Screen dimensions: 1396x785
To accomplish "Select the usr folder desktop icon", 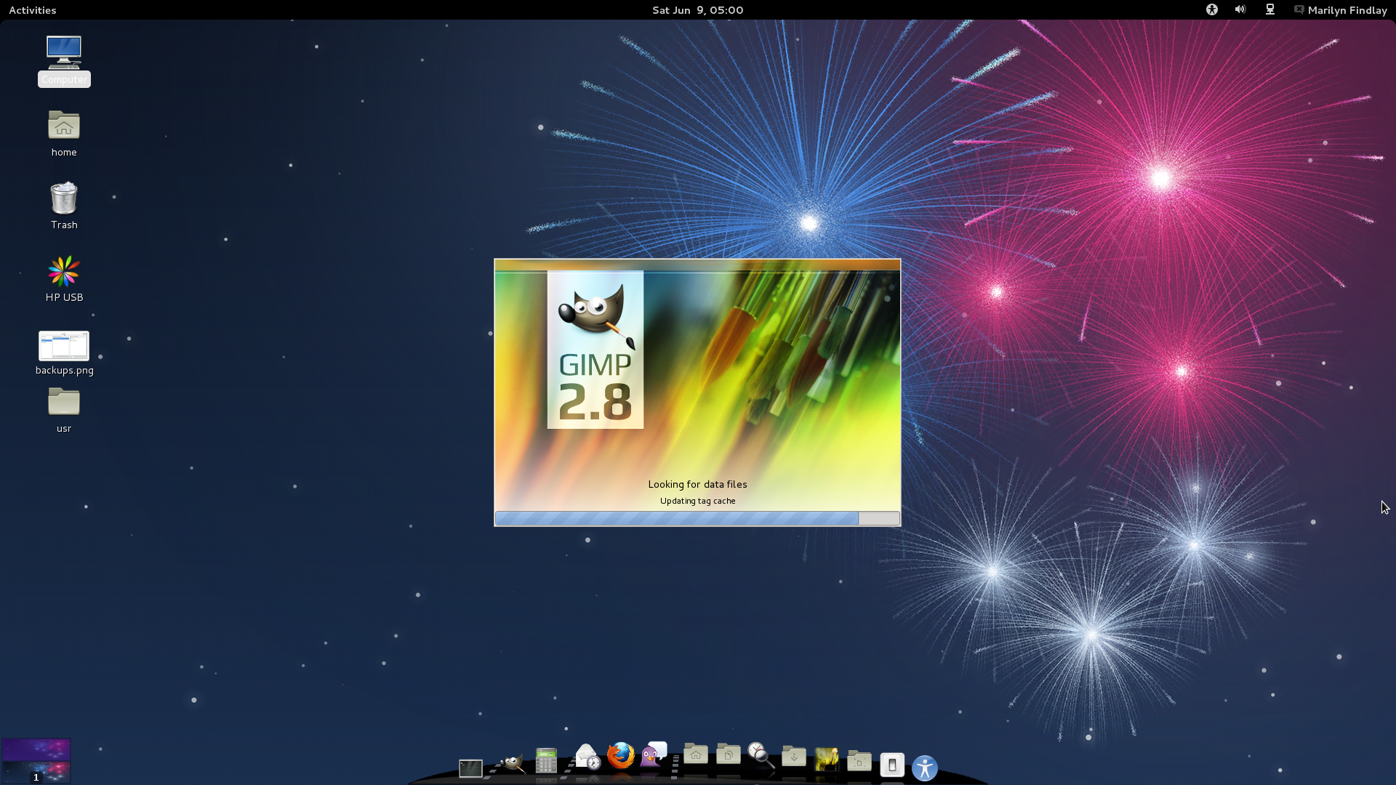I will click(64, 411).
